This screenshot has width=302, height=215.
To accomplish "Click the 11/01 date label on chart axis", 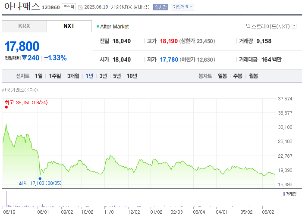I will [110, 212].
